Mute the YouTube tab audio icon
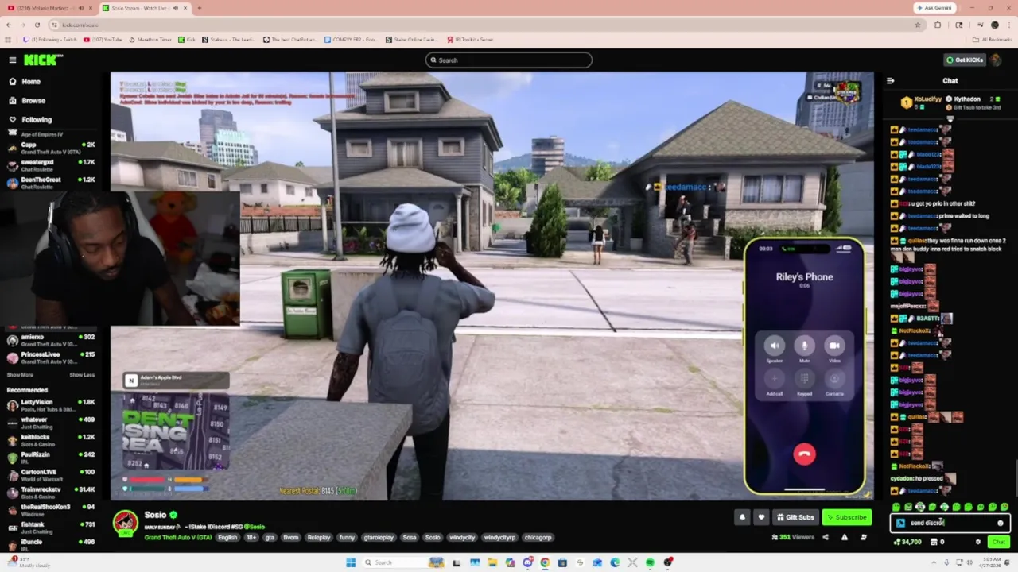Viewport: 1018px width, 572px height. [x=81, y=8]
